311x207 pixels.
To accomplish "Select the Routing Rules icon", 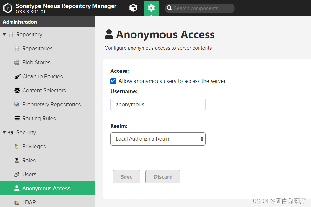I will click(x=17, y=118).
